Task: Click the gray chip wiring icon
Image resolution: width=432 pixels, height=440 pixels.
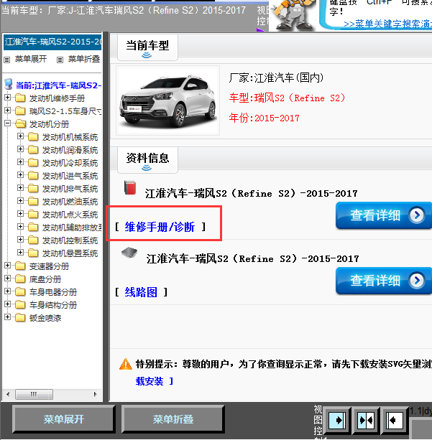Action: 129,253
